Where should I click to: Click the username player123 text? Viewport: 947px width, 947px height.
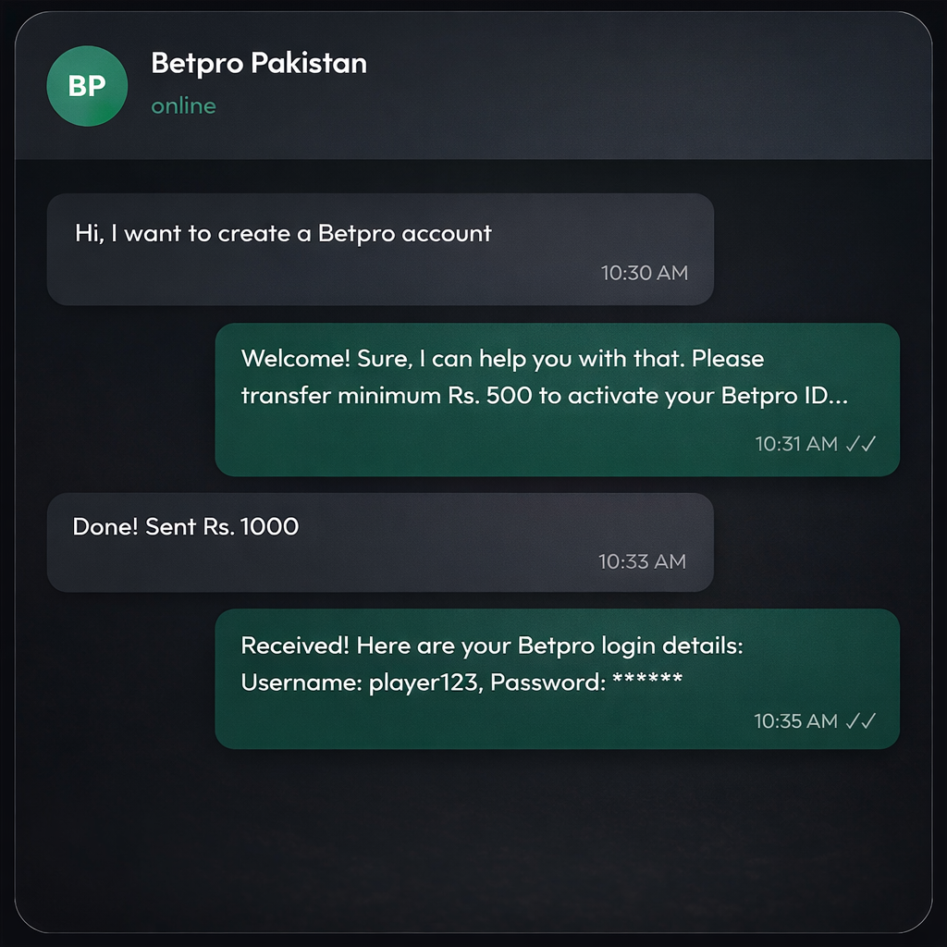[x=424, y=683]
